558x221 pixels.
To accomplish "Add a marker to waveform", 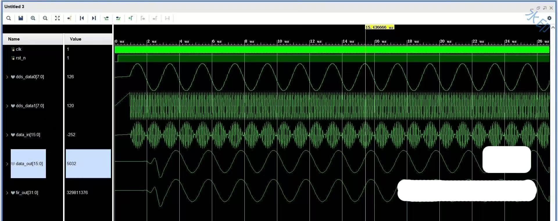I will pos(130,18).
